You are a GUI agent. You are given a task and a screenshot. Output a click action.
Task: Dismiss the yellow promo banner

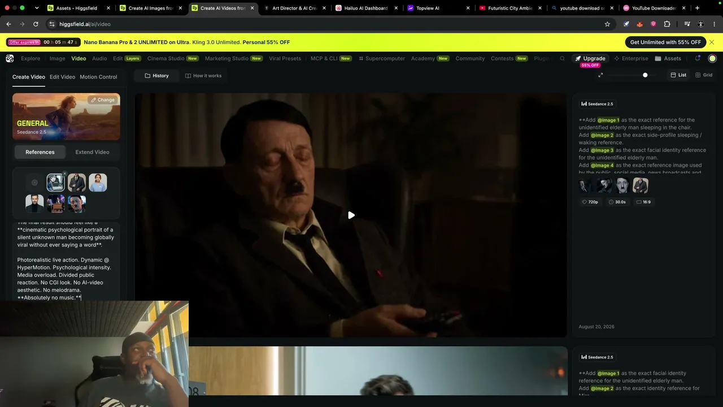pyautogui.click(x=712, y=42)
